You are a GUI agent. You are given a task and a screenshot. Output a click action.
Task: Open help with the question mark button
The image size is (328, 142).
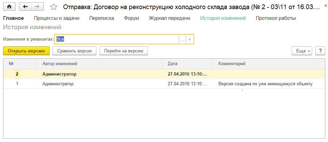click(320, 51)
